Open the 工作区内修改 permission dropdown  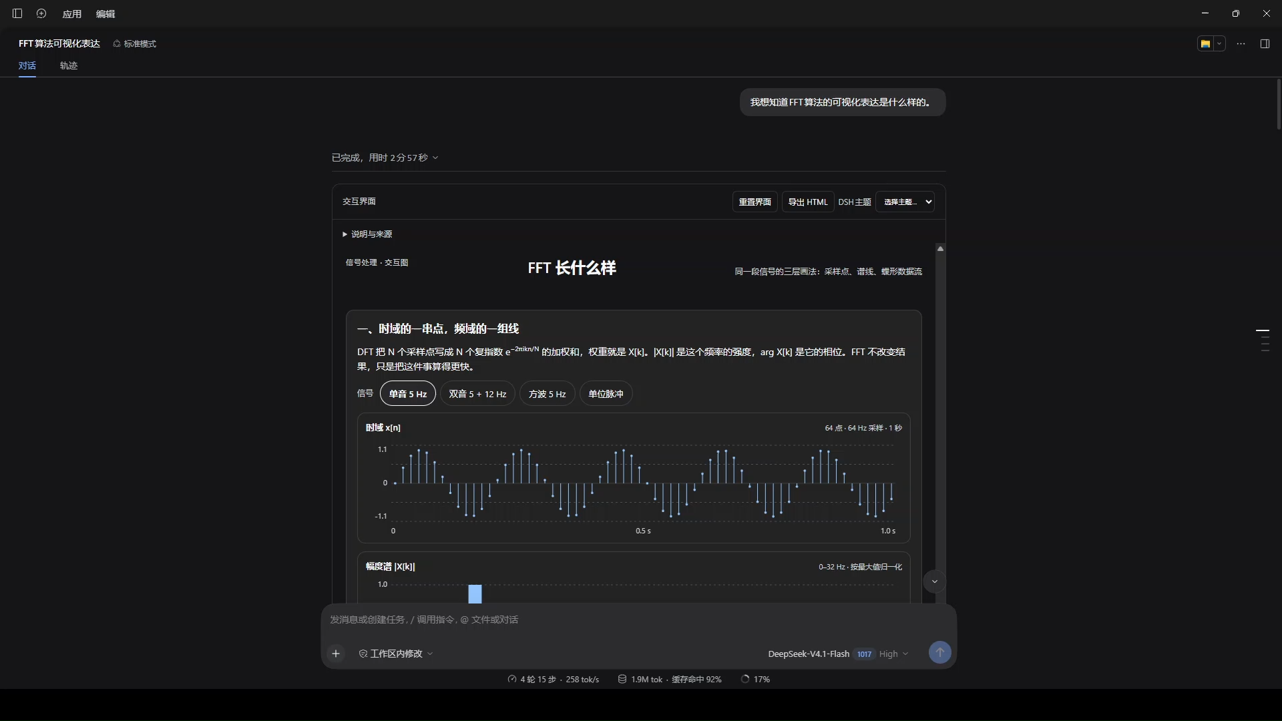(396, 654)
